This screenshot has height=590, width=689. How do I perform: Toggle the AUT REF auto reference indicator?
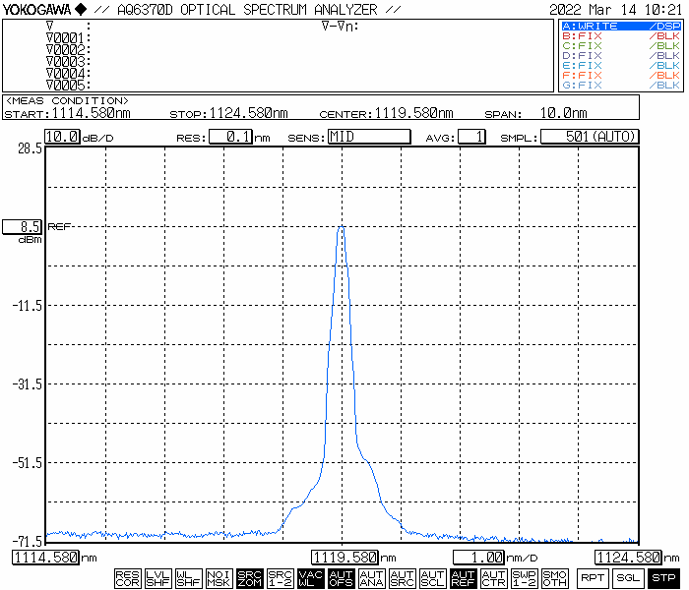(x=464, y=578)
